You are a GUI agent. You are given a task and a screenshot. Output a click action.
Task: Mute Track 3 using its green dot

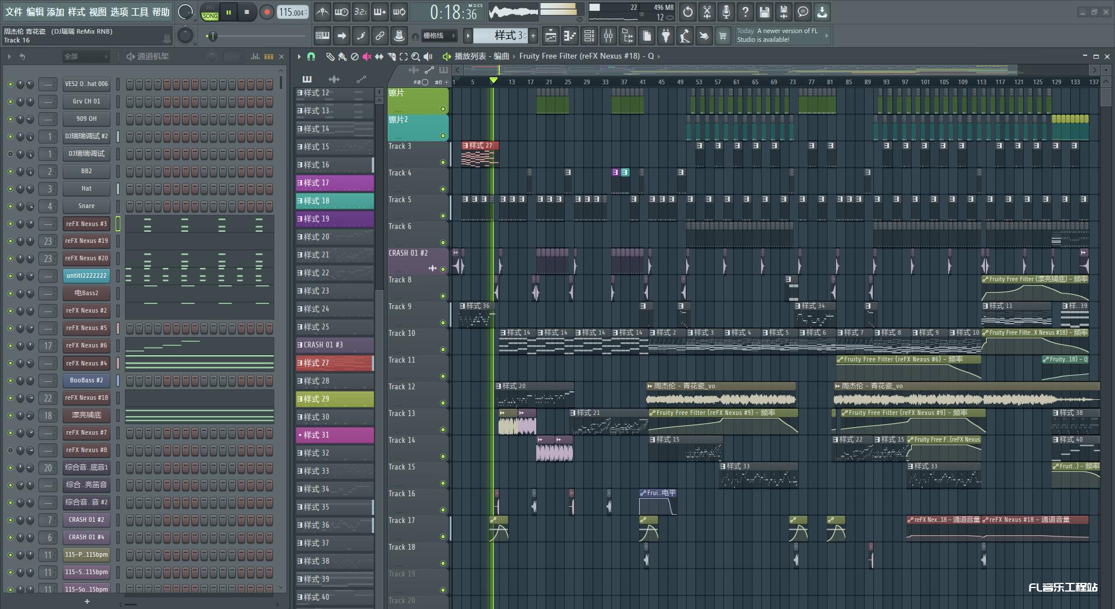tap(443, 163)
